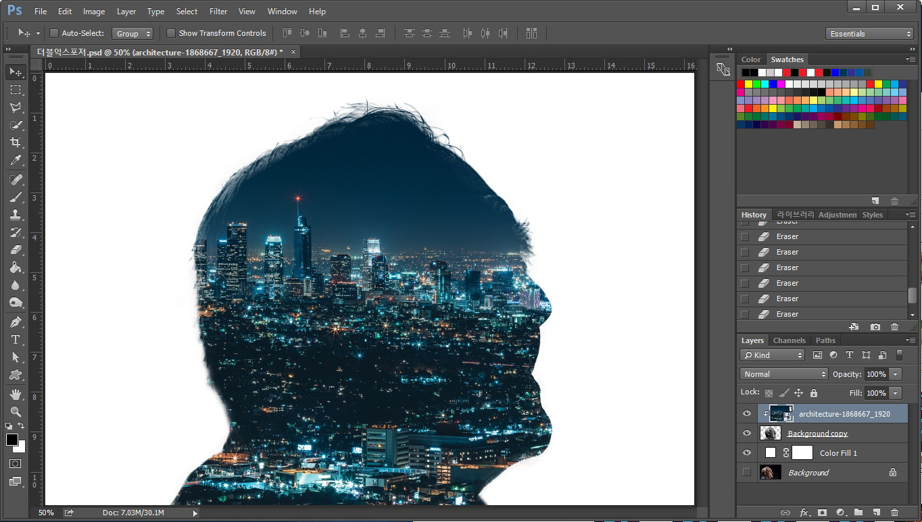Screen dimensions: 922x522
Task: Select the Rectangular Marquee tool
Action: pos(16,90)
